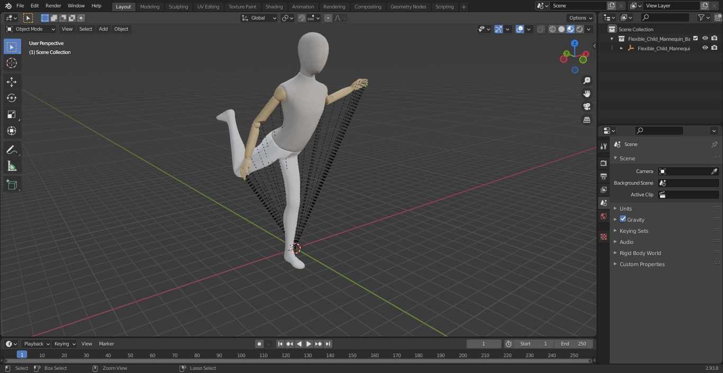Click the Z axis on navigation gizmo
The width and height of the screenshot is (723, 373).
tap(574, 43)
